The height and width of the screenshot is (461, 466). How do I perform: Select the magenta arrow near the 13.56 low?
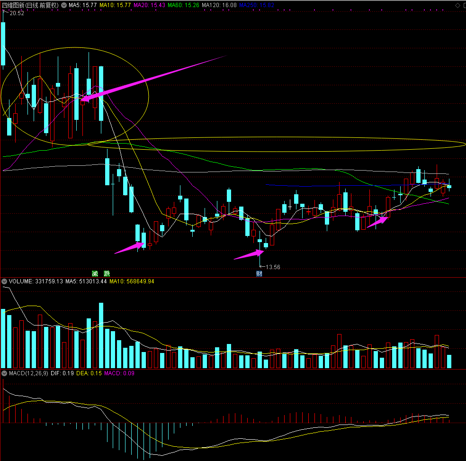(249, 254)
